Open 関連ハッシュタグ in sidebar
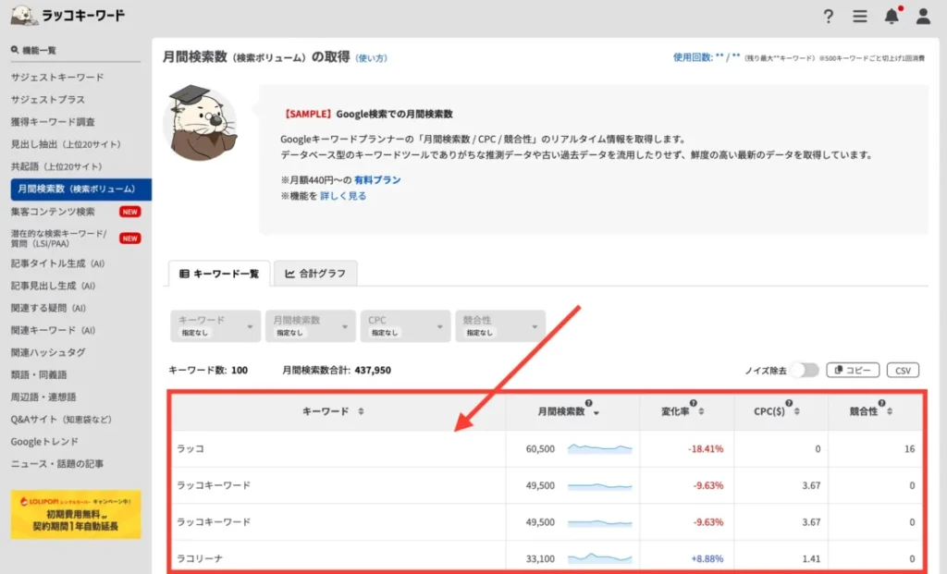Viewport: 947px width, 574px height. 48,352
